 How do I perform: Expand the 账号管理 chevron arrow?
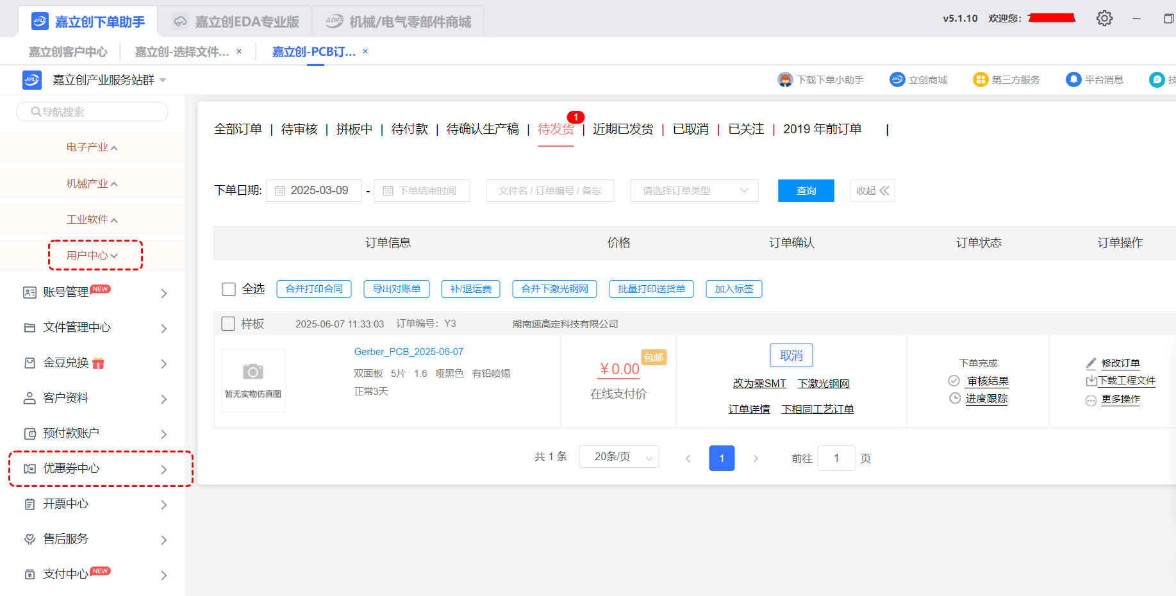(164, 293)
